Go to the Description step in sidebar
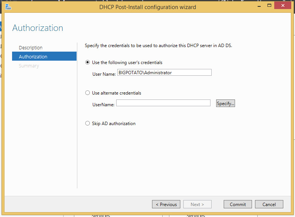Image resolution: width=295 pixels, height=217 pixels. [31, 47]
